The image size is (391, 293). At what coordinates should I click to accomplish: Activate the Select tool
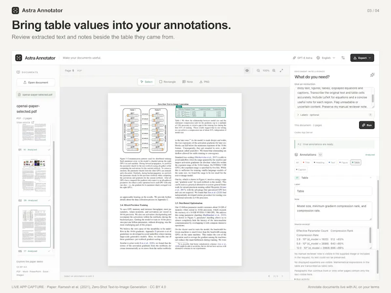tap(146, 82)
